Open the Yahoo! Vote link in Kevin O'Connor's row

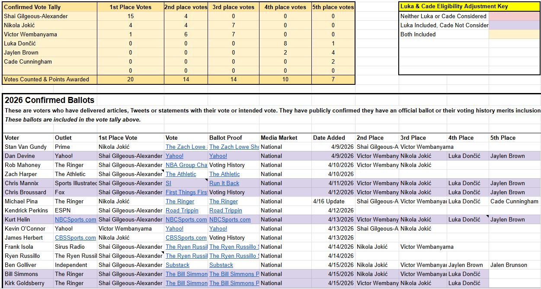[174, 228]
